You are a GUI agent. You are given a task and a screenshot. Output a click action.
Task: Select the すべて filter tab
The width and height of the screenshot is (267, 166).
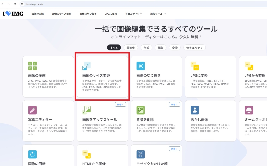[x=114, y=48]
